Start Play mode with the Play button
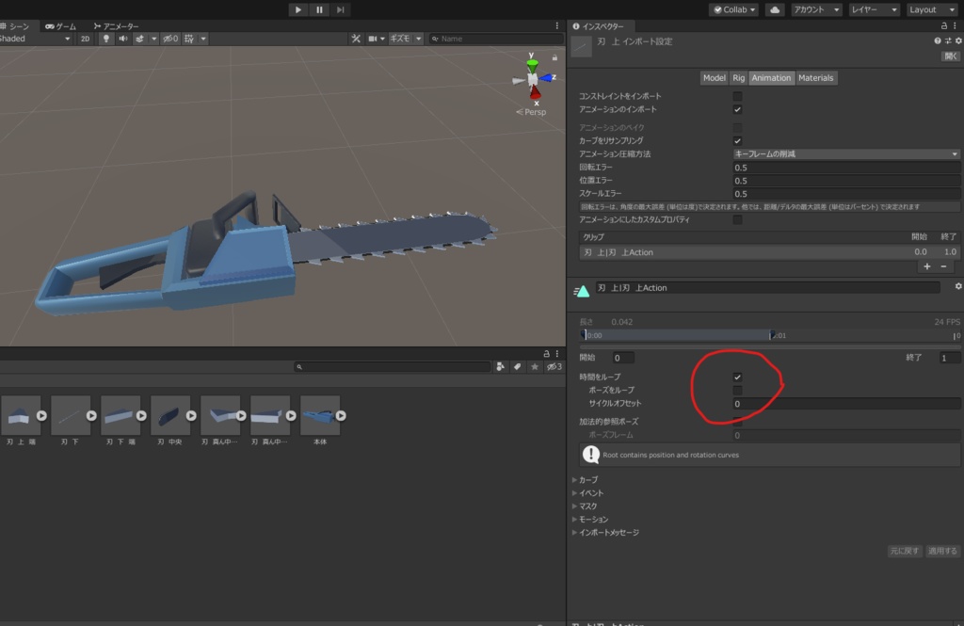964x626 pixels. 298,9
